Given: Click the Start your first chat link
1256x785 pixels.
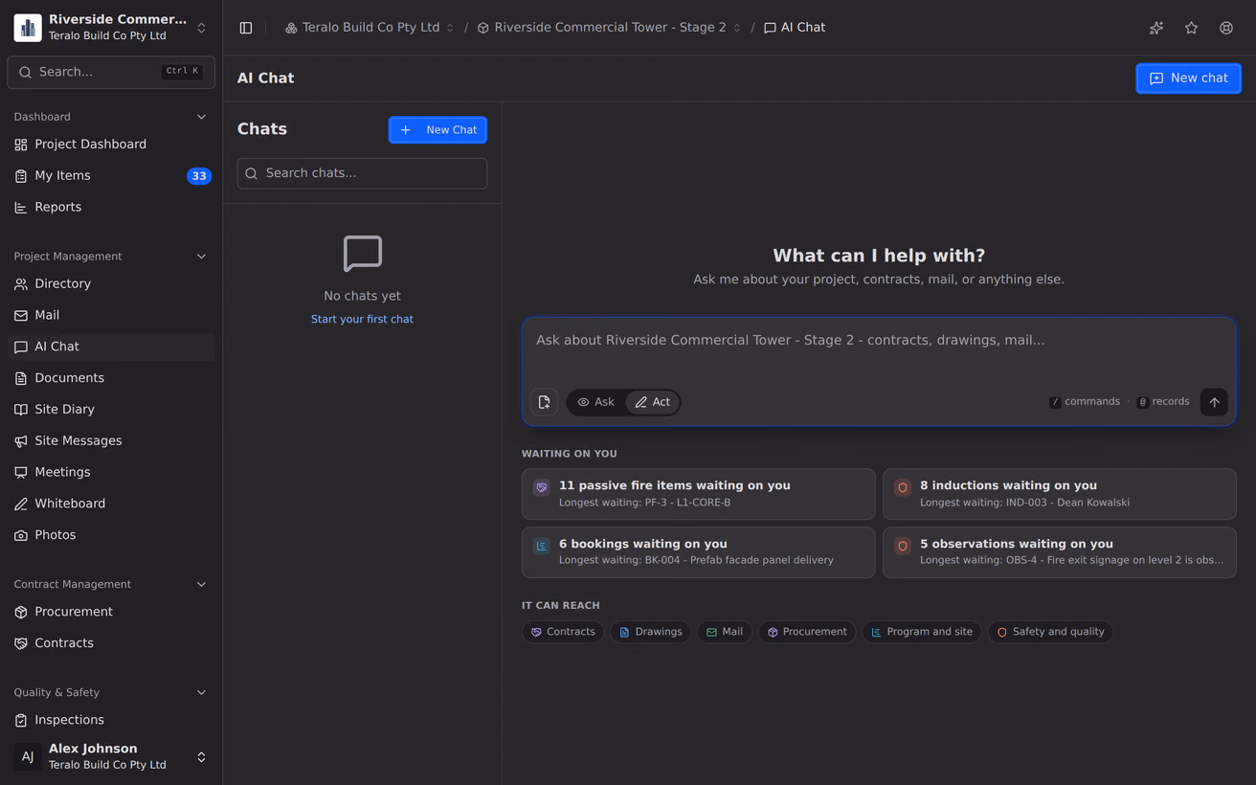Looking at the screenshot, I should pyautogui.click(x=362, y=319).
